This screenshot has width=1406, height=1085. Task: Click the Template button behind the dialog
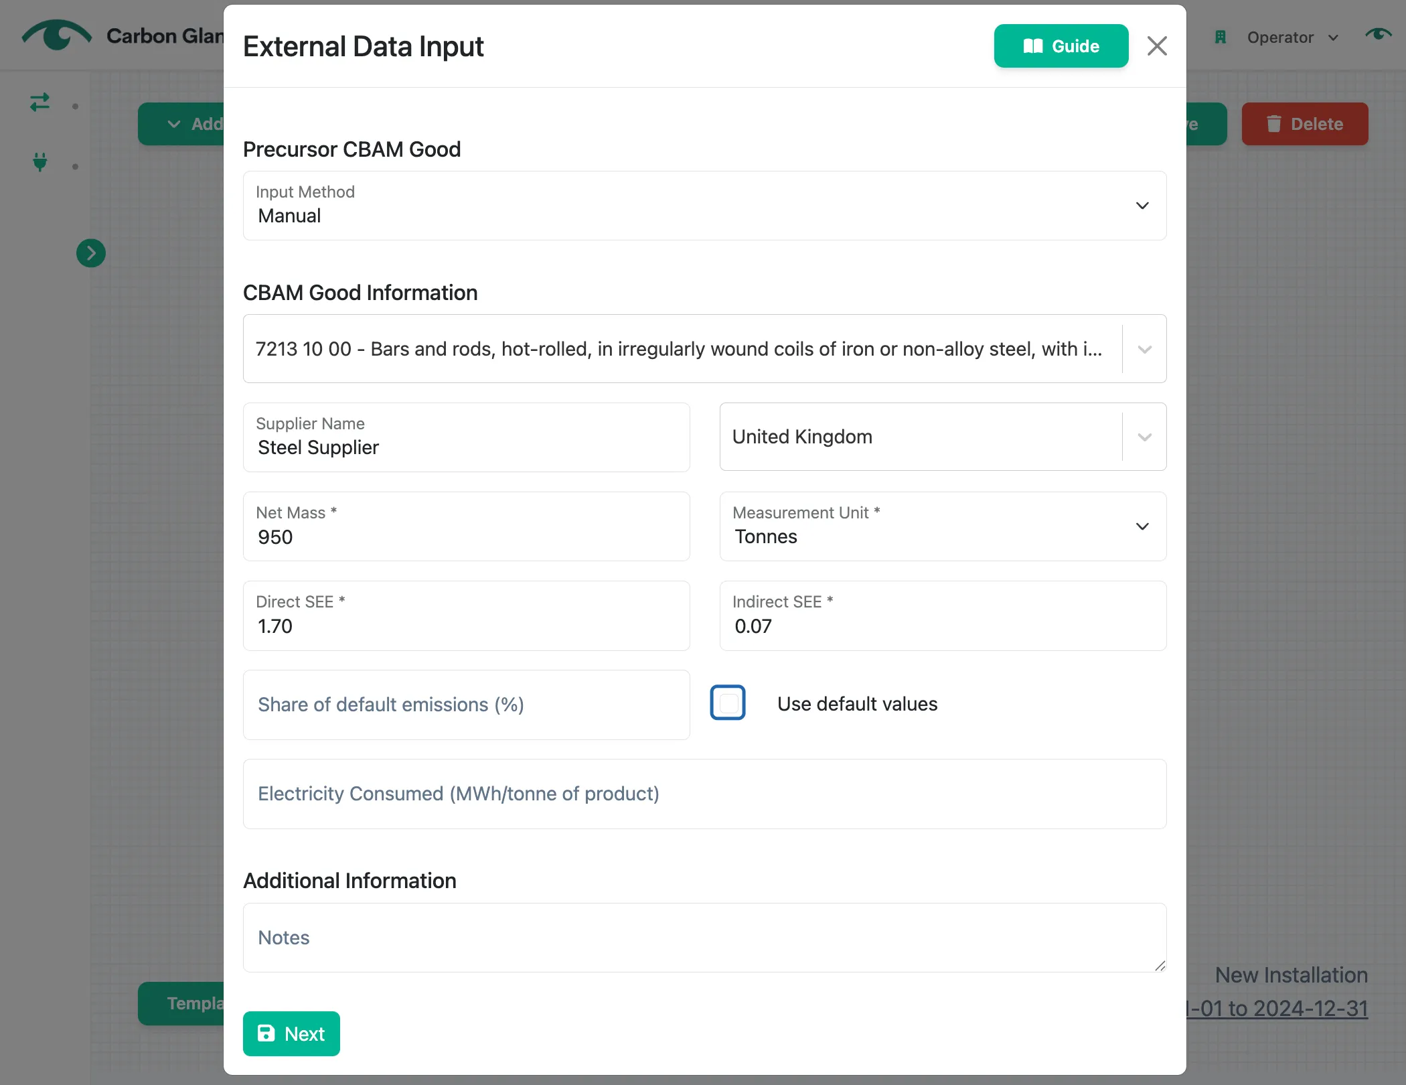[181, 1003]
